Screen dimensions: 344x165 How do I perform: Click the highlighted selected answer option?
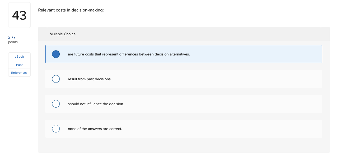click(x=184, y=54)
